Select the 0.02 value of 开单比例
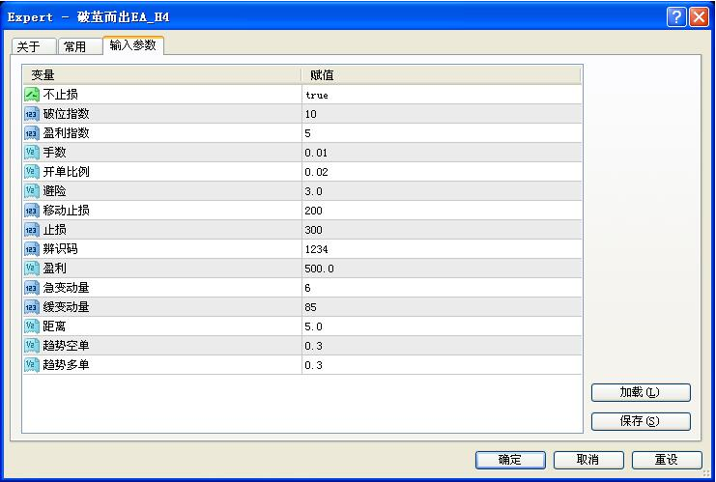 (x=316, y=172)
